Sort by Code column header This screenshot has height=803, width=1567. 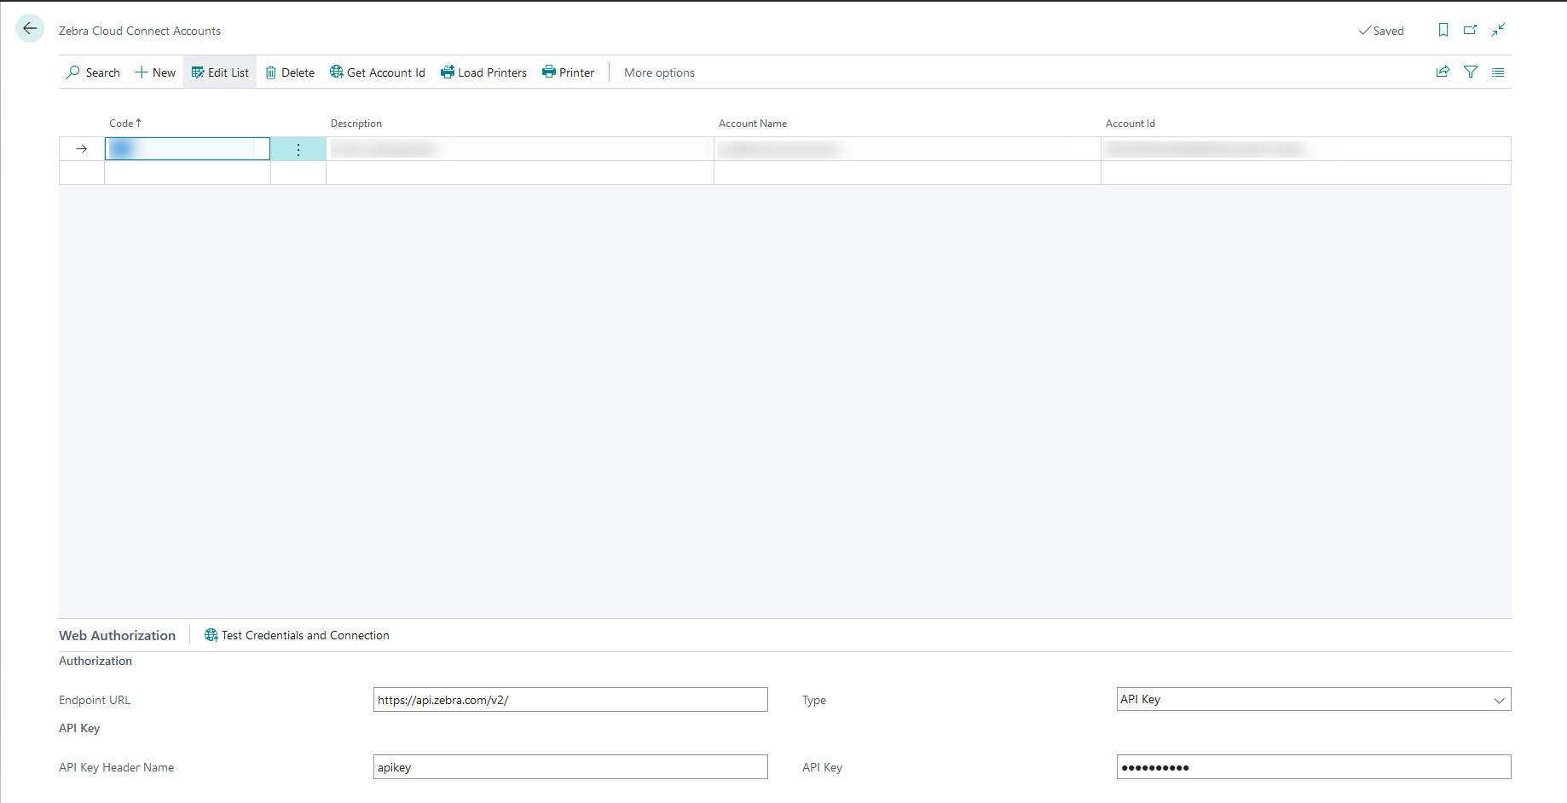tap(125, 124)
